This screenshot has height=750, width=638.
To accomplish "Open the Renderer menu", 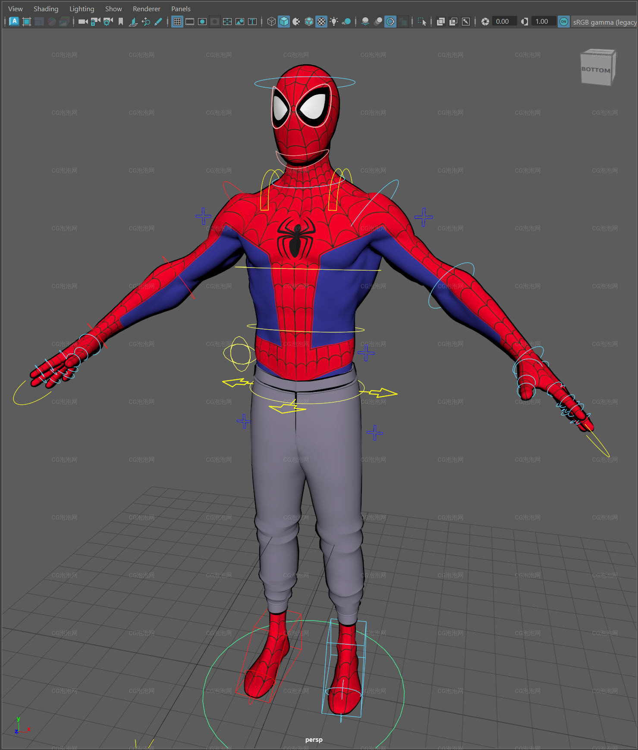I will point(146,9).
